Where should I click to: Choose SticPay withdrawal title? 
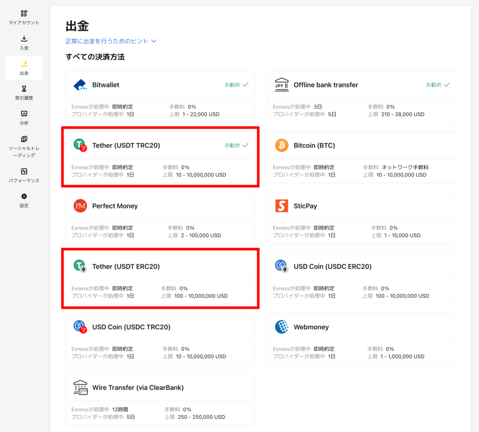[305, 206]
